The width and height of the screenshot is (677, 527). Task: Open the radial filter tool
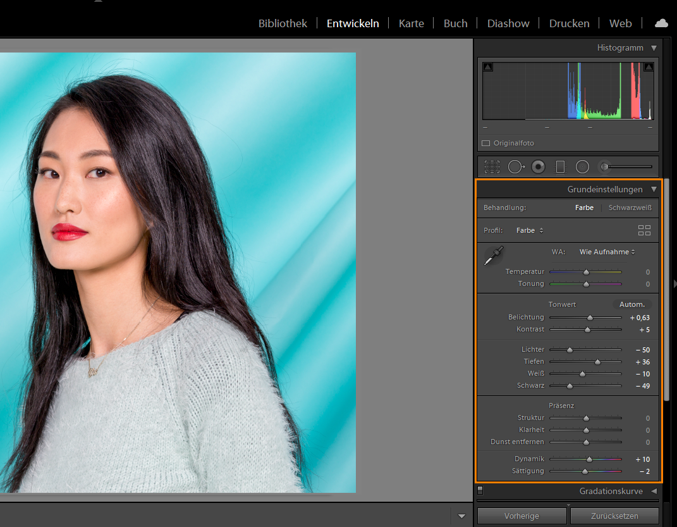click(582, 166)
